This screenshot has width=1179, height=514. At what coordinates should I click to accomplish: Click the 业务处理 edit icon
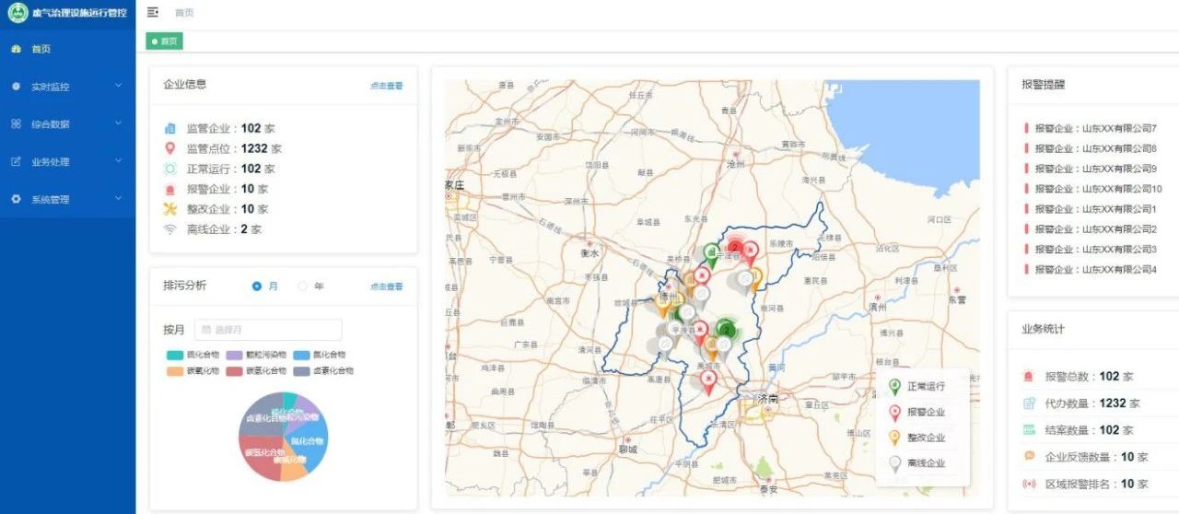(x=16, y=161)
